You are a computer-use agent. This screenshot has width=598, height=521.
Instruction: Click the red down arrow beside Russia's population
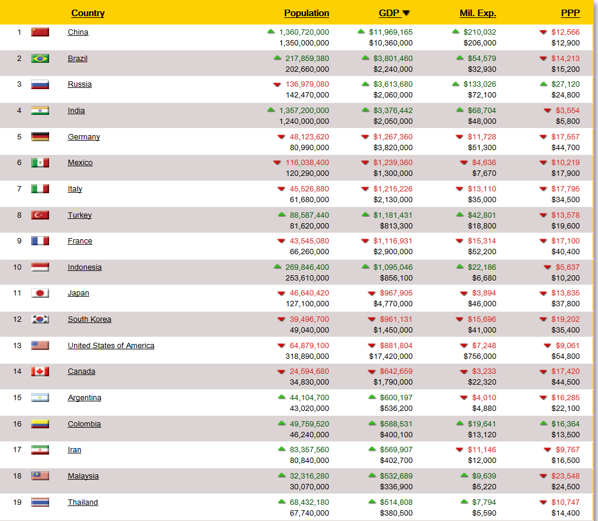(277, 84)
